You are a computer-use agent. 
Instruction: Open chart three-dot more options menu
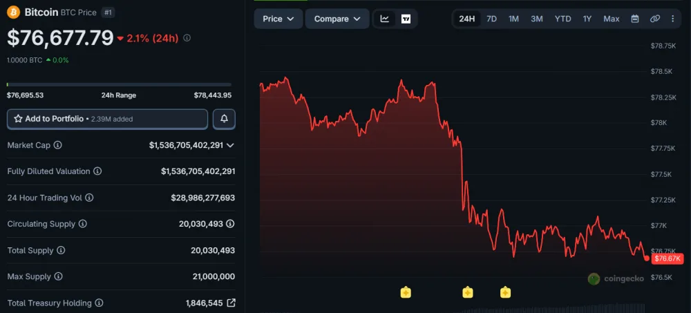(x=672, y=19)
